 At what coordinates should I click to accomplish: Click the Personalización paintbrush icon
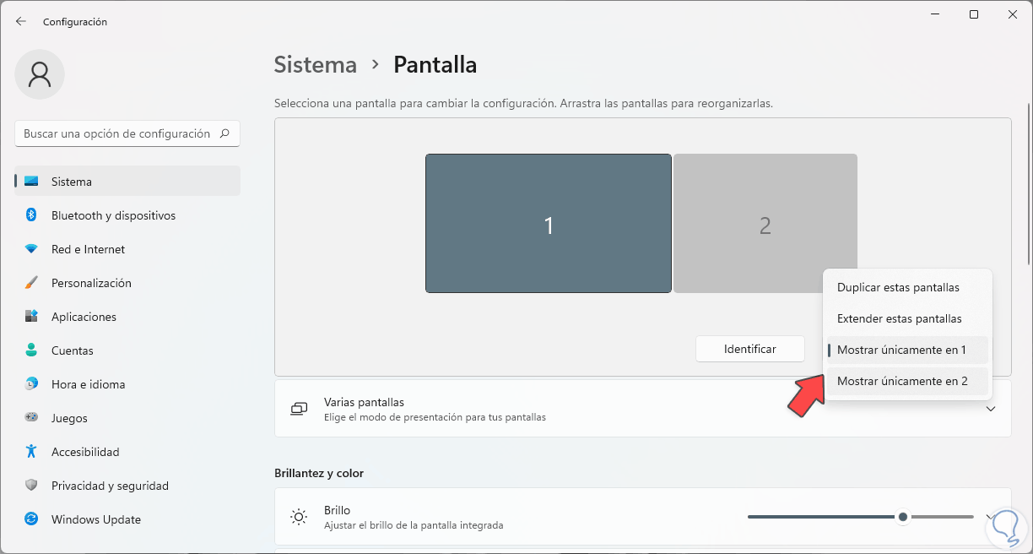pos(31,283)
